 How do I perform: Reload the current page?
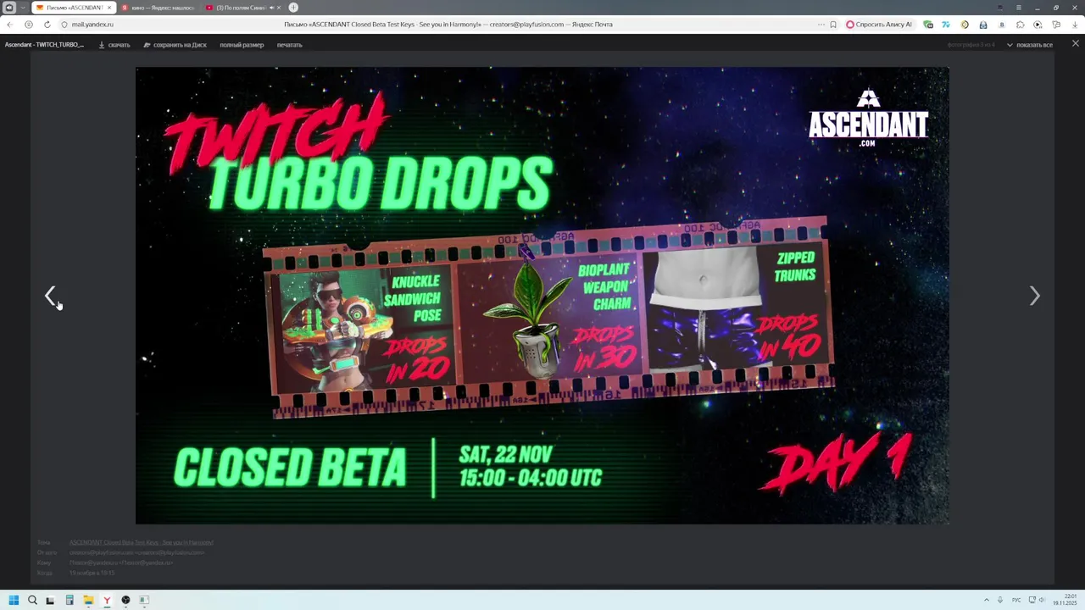coord(47,25)
